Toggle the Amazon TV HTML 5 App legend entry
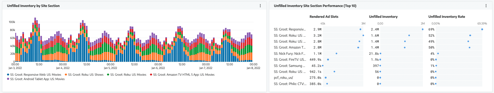 pos(182,75)
